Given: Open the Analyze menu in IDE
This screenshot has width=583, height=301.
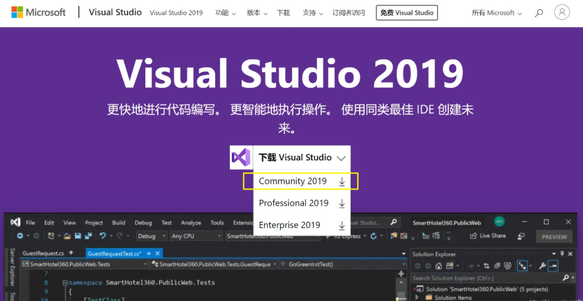Looking at the screenshot, I should (191, 222).
